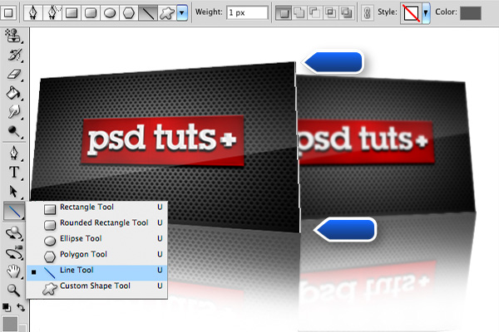This screenshot has width=499, height=332.
Task: Choose Rectangle Tool from flyout menu
Action: tap(96, 207)
